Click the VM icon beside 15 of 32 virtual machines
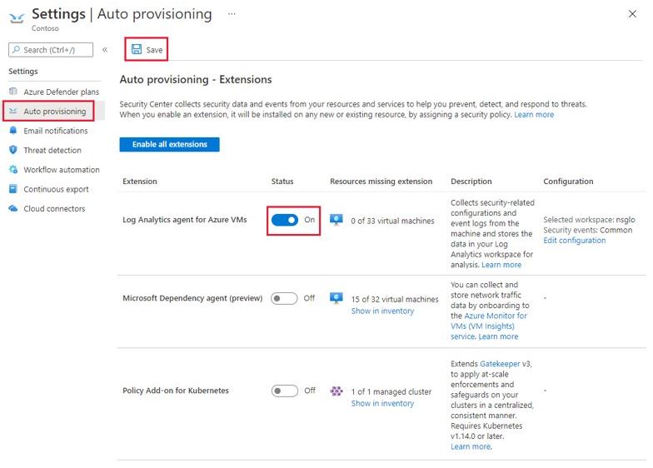 (336, 298)
